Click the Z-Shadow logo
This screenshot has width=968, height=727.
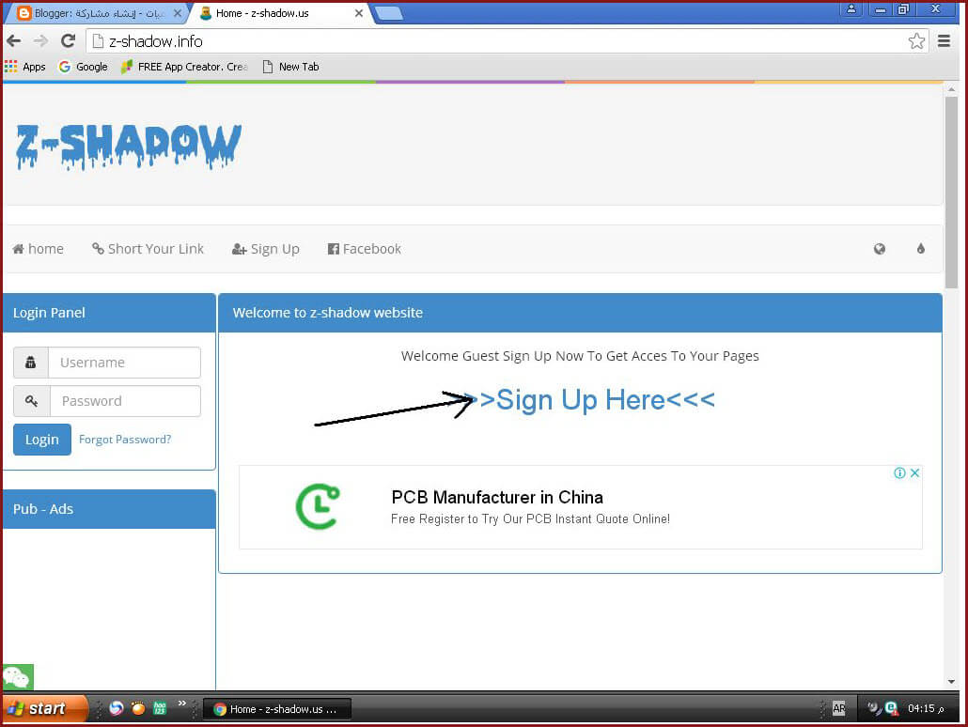129,147
